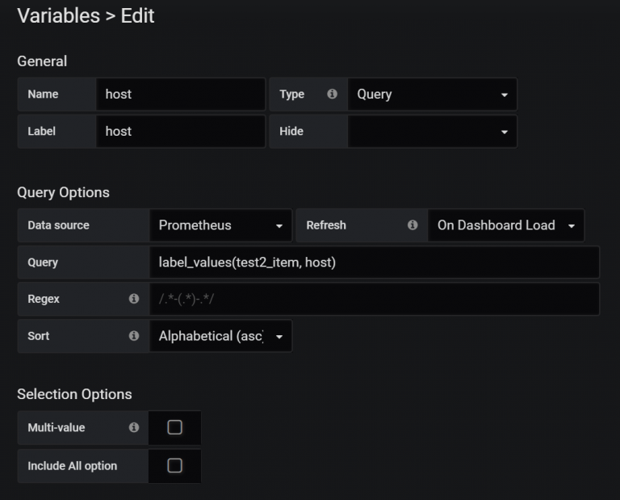Click the Name input field containing host

(181, 95)
